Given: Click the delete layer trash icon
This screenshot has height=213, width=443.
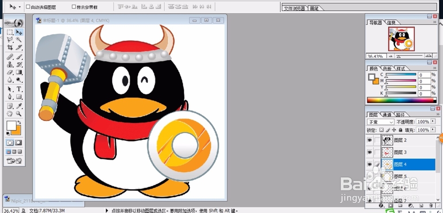Looking at the screenshot, I should [x=431, y=205].
